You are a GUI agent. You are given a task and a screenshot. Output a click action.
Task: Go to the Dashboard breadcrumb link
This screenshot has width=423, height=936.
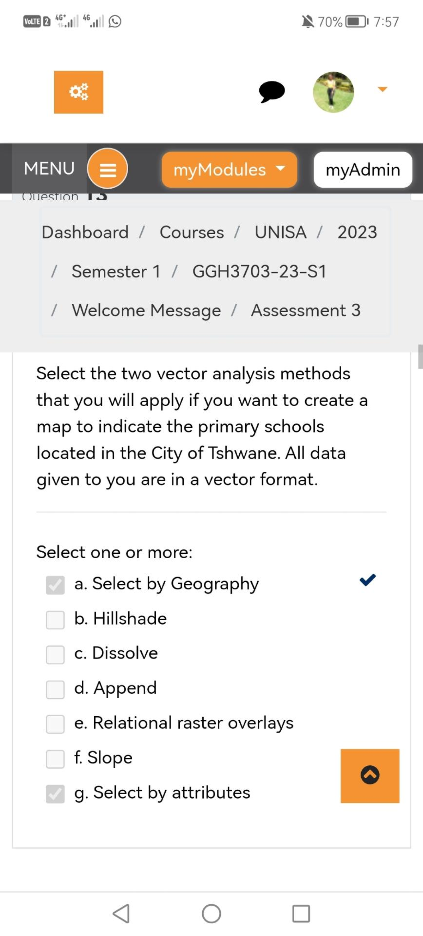pos(85,232)
